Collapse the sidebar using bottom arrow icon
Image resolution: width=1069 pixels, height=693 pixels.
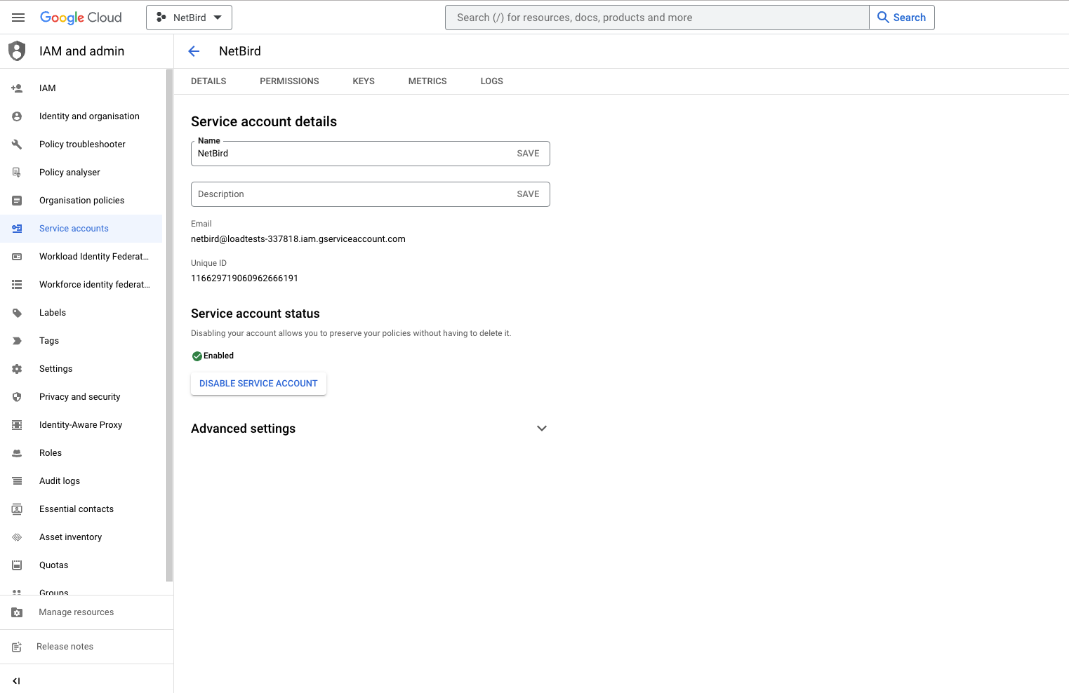click(17, 680)
